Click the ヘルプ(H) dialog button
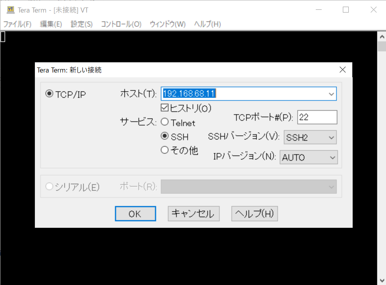 pyautogui.click(x=254, y=214)
